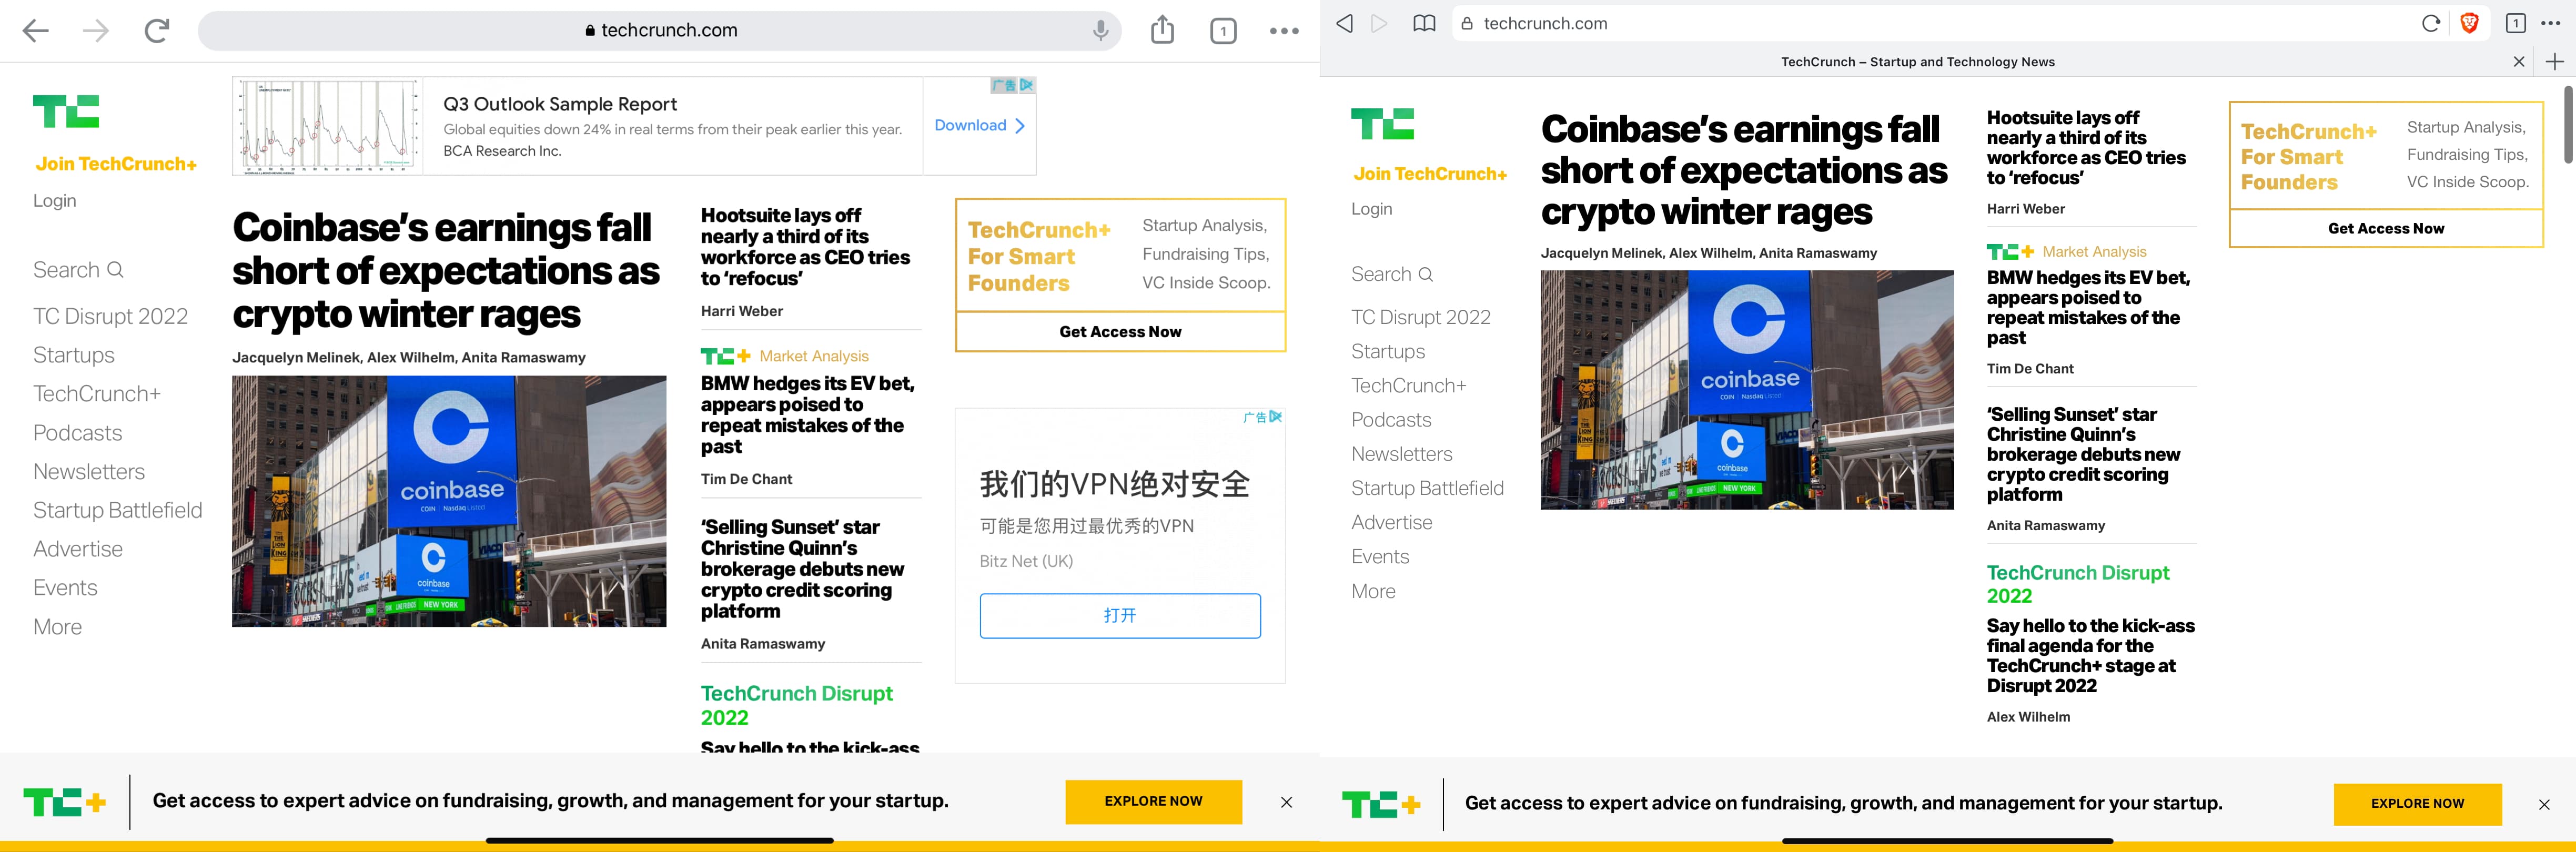
Task: Open Podcasts in left sidebar
Action: click(x=77, y=433)
